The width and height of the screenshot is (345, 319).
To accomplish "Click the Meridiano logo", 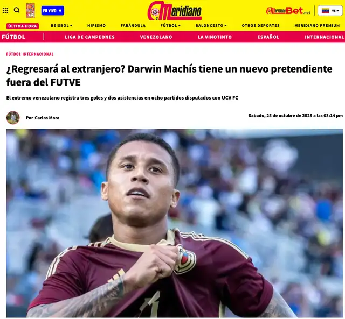I will coord(175,11).
